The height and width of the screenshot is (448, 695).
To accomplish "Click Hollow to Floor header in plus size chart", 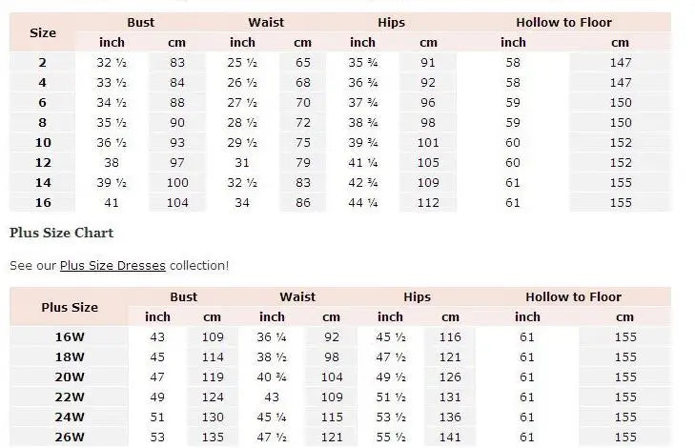I will click(573, 297).
